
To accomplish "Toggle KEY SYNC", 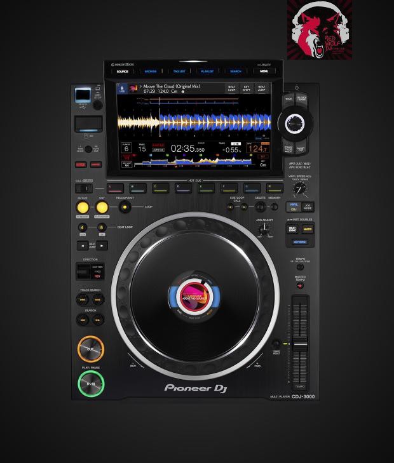I will 300,242.
